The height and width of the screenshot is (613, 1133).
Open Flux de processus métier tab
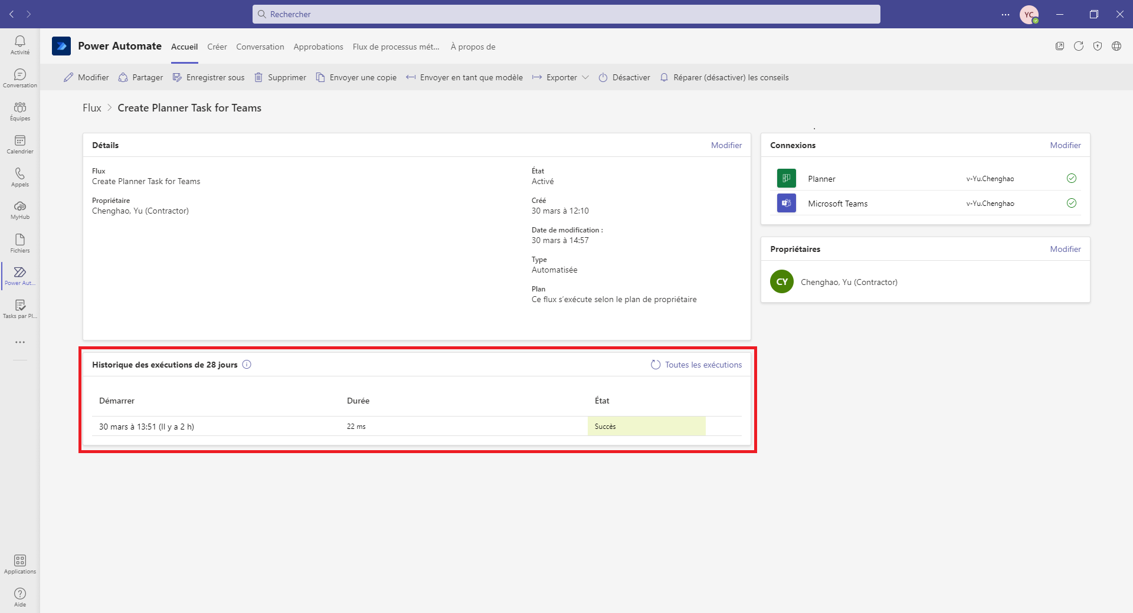396,47
